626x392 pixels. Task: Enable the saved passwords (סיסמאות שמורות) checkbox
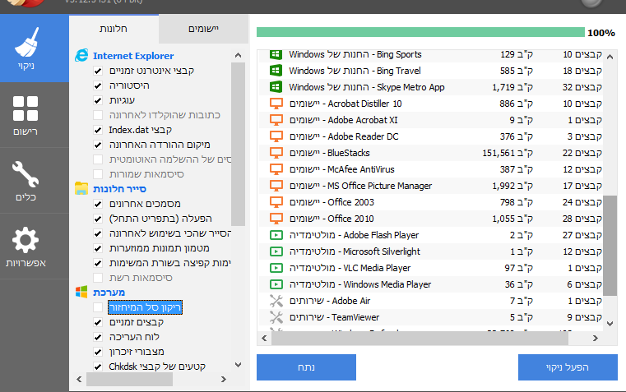[98, 174]
